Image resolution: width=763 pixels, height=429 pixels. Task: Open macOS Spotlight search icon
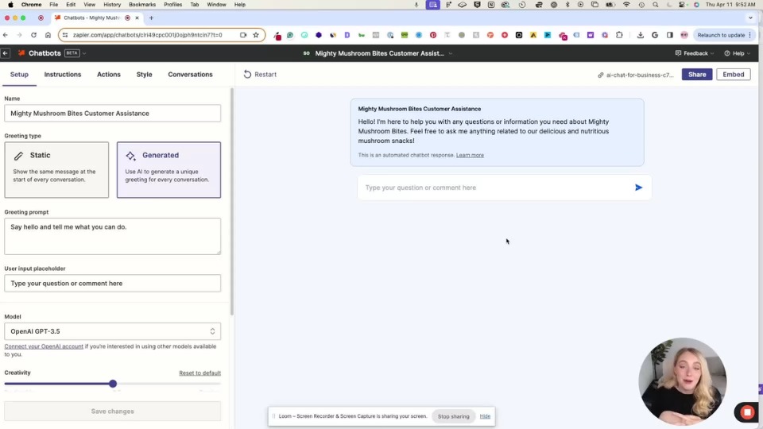coord(656,5)
